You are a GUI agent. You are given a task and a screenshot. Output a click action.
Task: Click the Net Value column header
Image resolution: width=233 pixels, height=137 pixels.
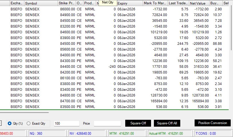coord(199,3)
